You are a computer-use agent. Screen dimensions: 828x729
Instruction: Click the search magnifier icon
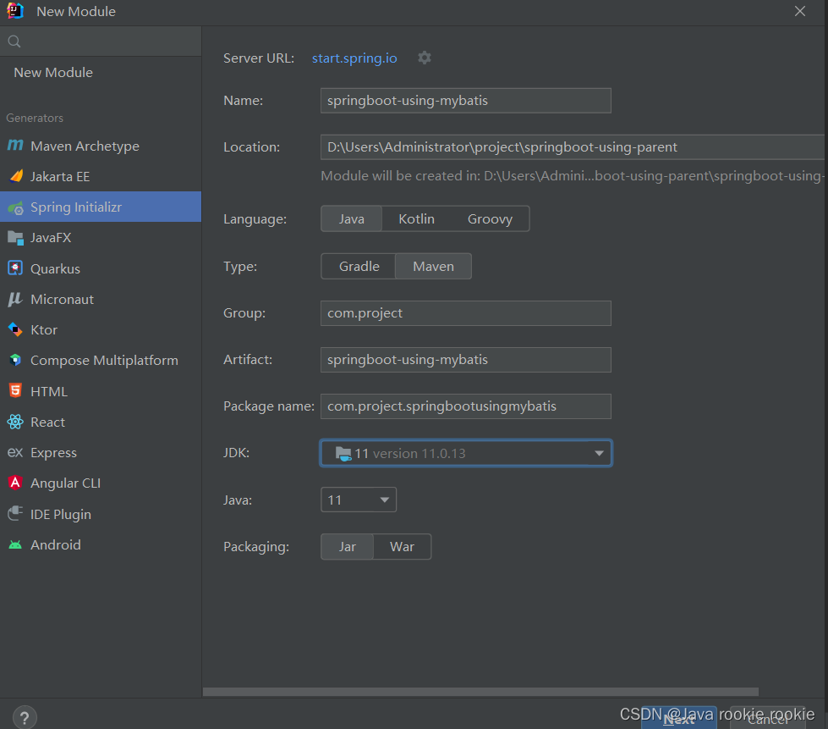coord(14,41)
